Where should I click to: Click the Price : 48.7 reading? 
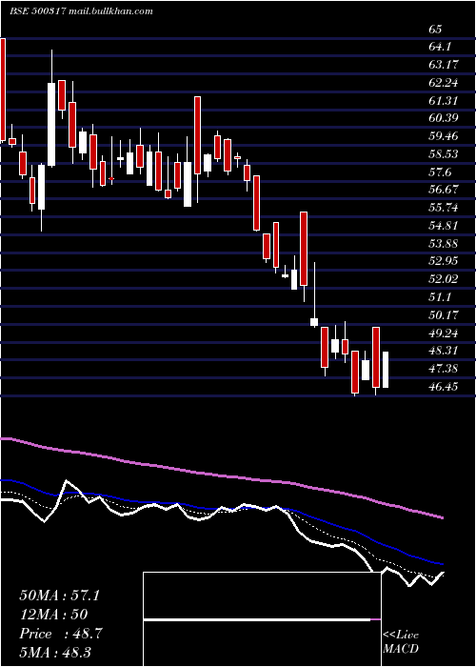[59, 634]
